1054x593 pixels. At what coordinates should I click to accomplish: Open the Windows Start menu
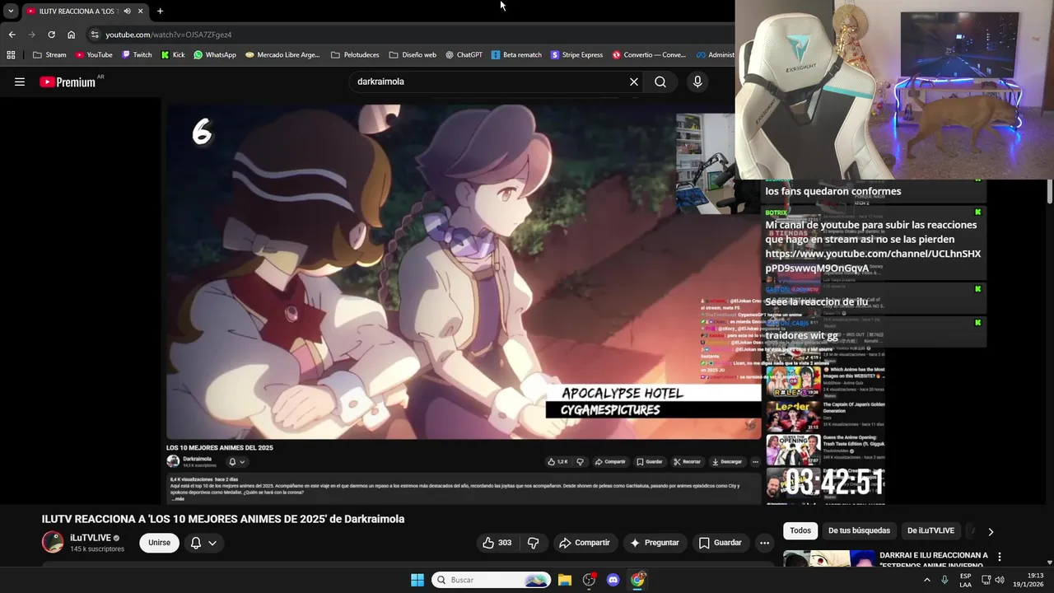tap(417, 580)
